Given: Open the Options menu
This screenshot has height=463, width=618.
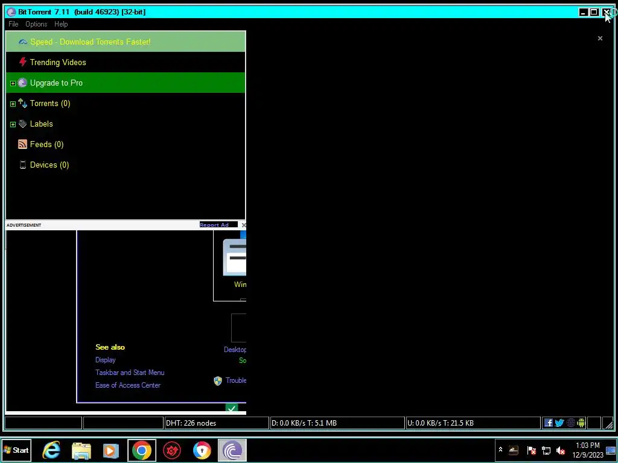Looking at the screenshot, I should (36, 24).
